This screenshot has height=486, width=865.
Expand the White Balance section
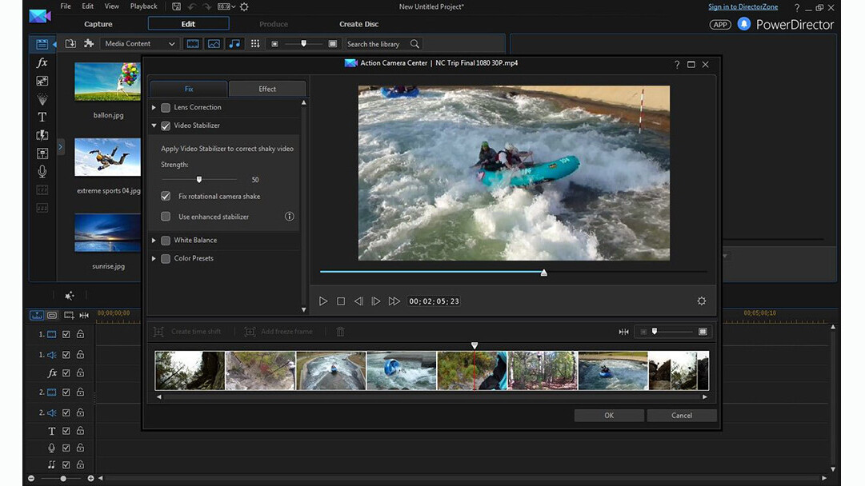coord(154,241)
